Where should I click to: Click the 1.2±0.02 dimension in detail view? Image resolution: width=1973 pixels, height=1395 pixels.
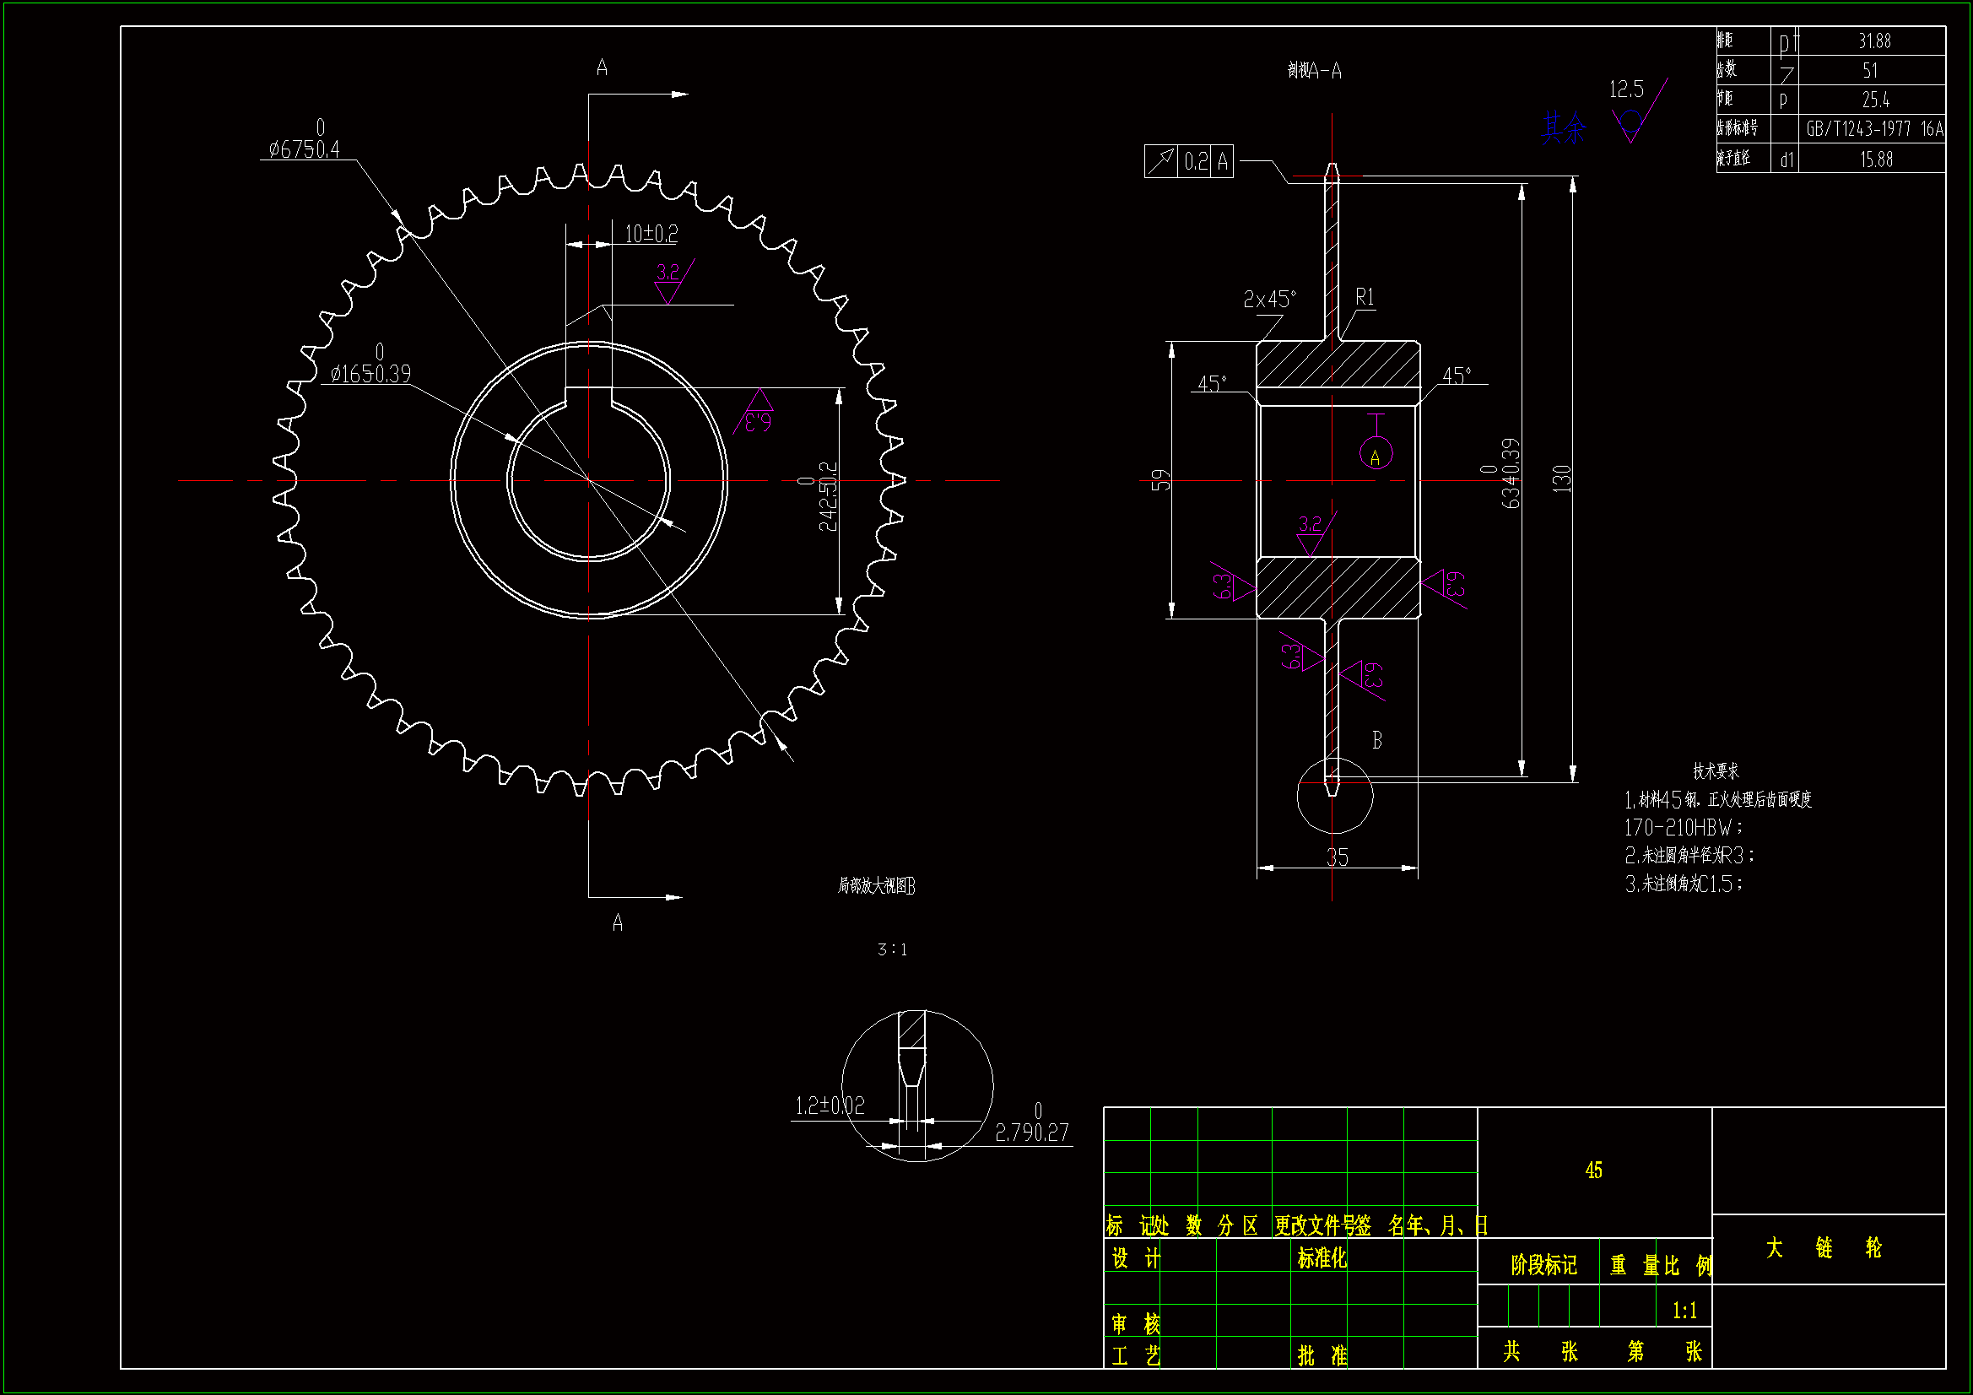[830, 1106]
